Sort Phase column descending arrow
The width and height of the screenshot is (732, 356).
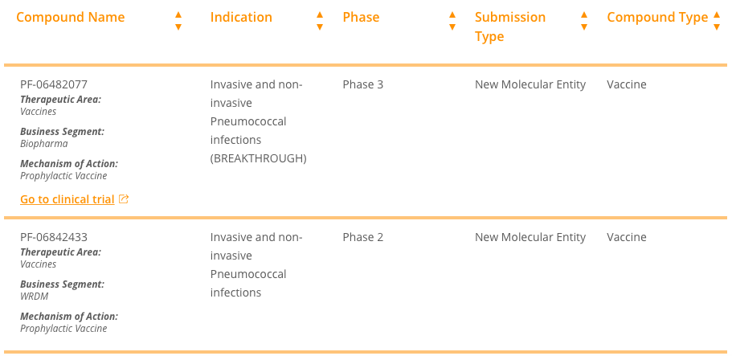pyautogui.click(x=452, y=27)
